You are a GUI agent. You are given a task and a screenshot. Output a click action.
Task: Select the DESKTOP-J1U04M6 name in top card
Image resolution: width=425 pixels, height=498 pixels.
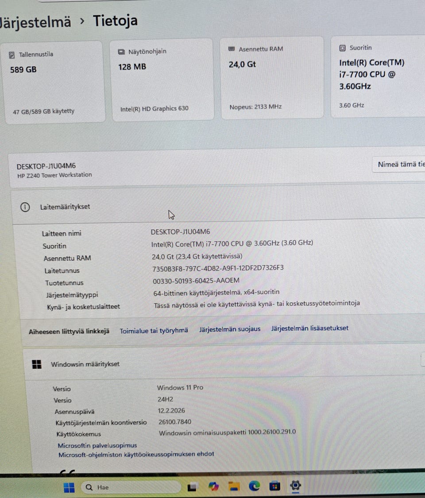(46, 166)
